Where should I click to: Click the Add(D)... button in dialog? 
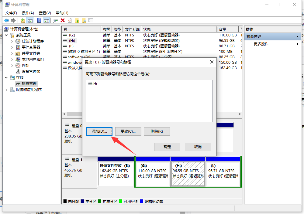(99, 131)
